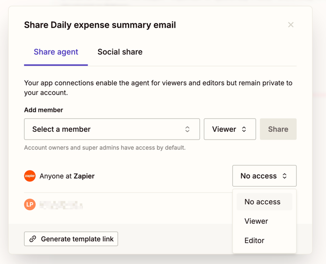Choose Viewer from the access level menu
The height and width of the screenshot is (264, 326).
[x=256, y=221]
